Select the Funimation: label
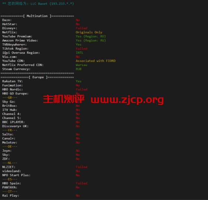The width and height of the screenshot is (208, 200). click(12, 85)
